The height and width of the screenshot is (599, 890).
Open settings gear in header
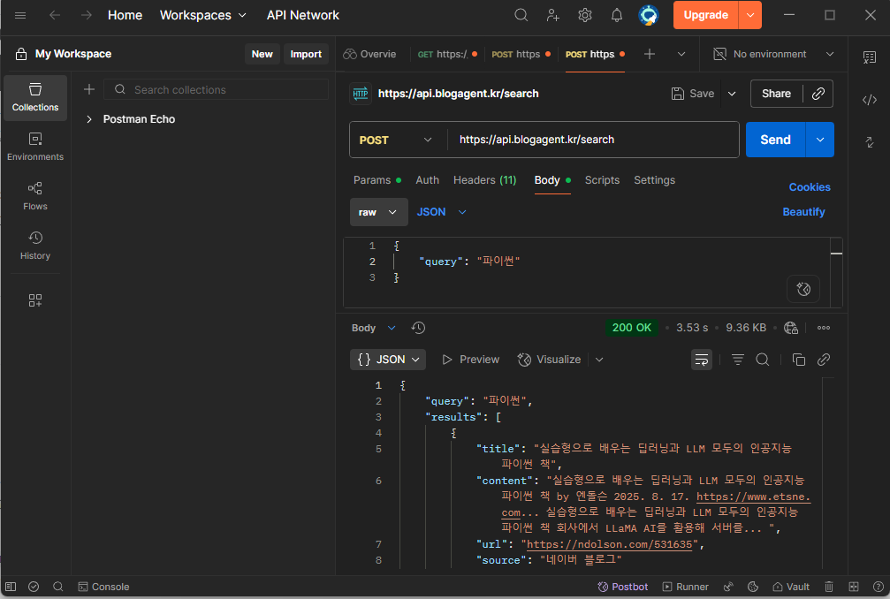585,15
